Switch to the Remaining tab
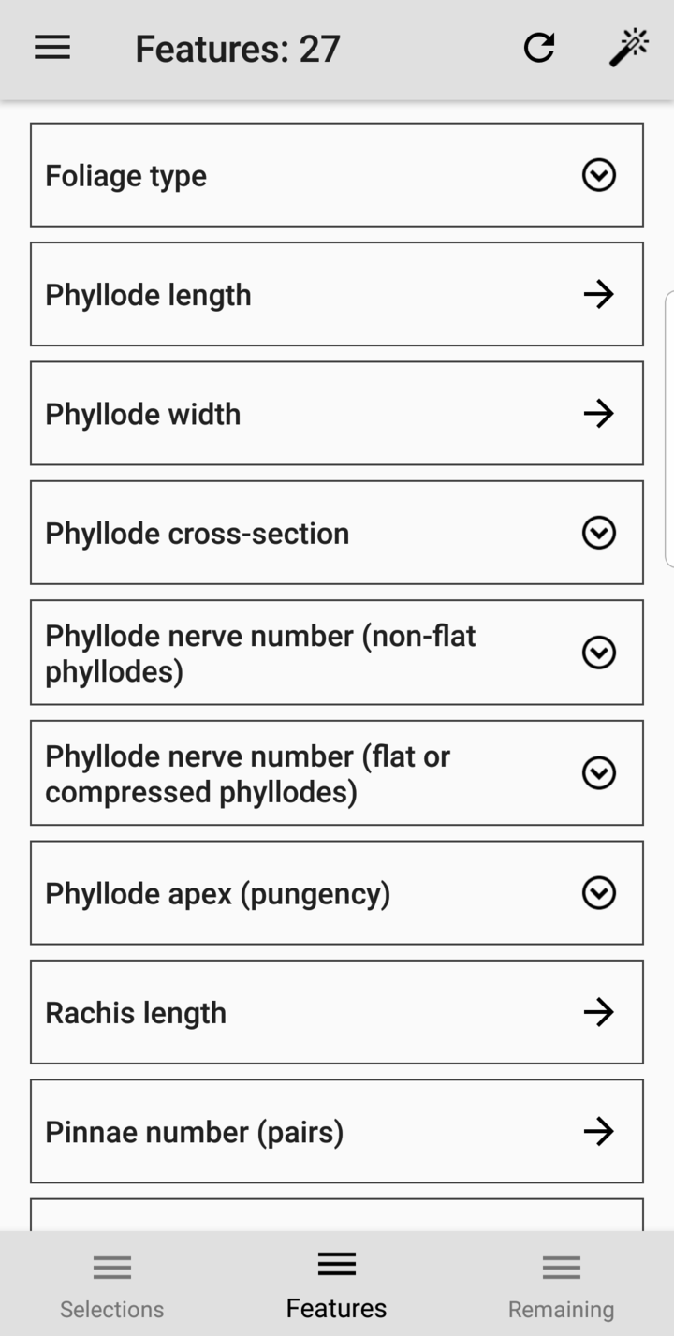This screenshot has width=674, height=1336. click(x=561, y=1285)
